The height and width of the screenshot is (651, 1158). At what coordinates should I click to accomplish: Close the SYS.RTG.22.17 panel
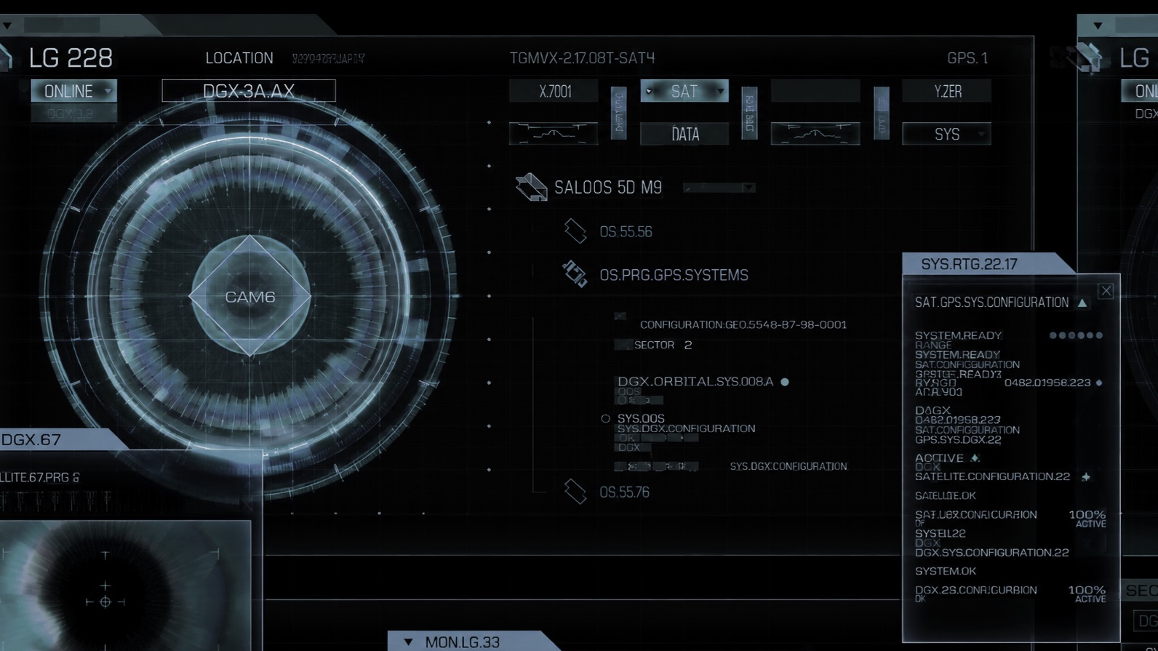(1106, 291)
